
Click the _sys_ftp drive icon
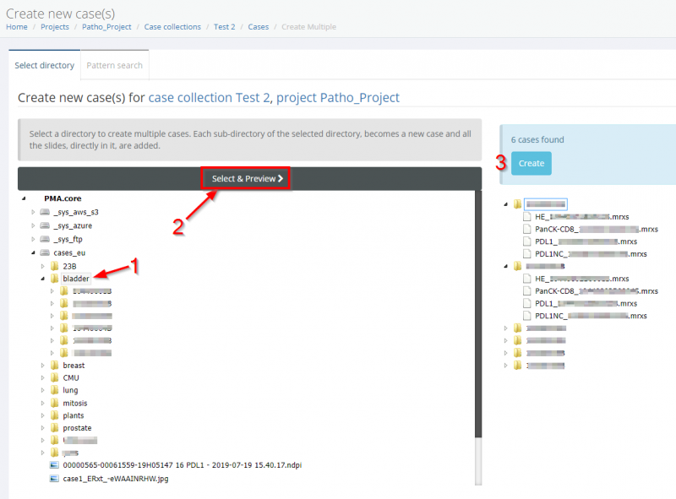pyautogui.click(x=45, y=239)
